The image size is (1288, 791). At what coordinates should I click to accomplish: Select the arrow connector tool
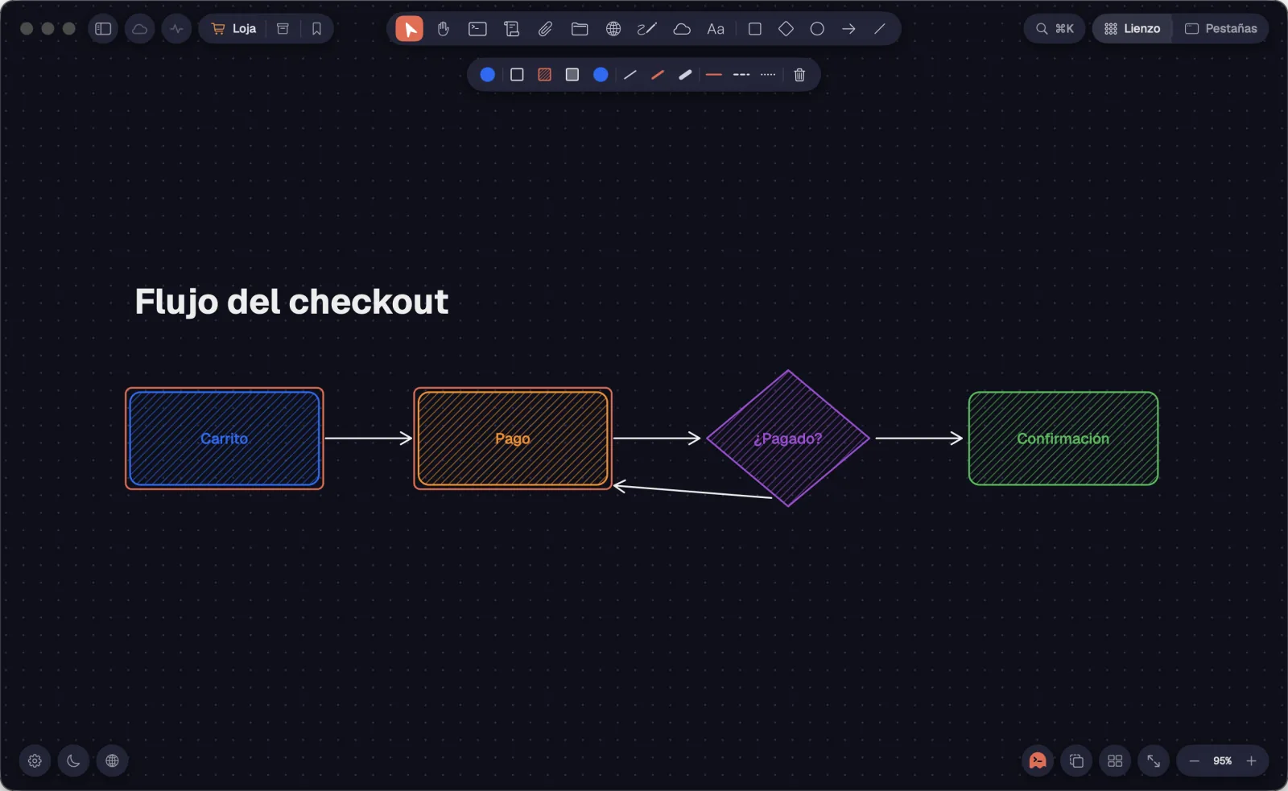(848, 29)
